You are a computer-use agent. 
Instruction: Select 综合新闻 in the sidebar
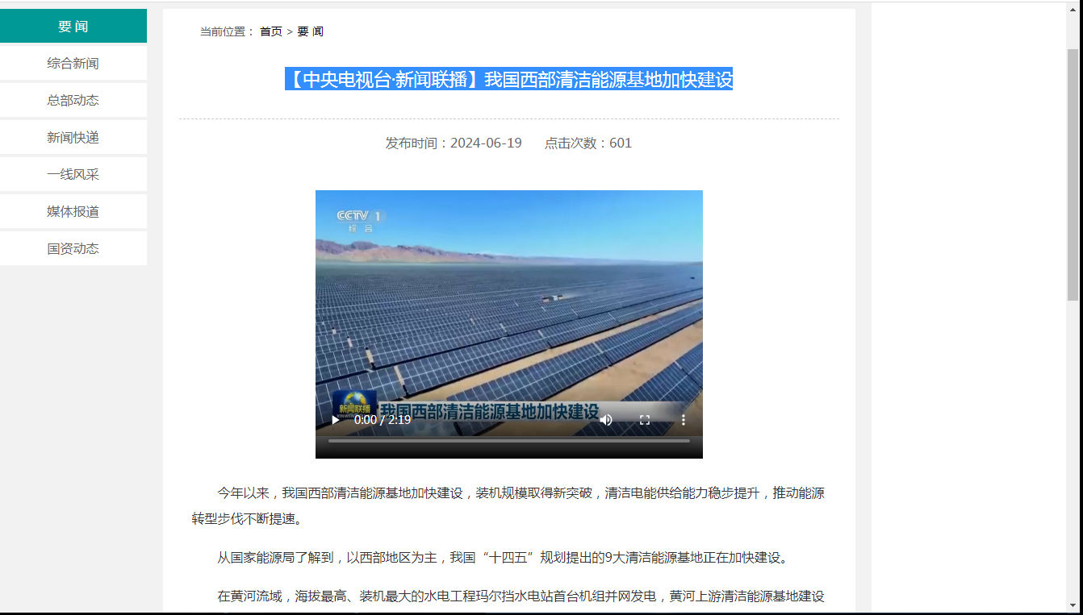pyautogui.click(x=73, y=63)
